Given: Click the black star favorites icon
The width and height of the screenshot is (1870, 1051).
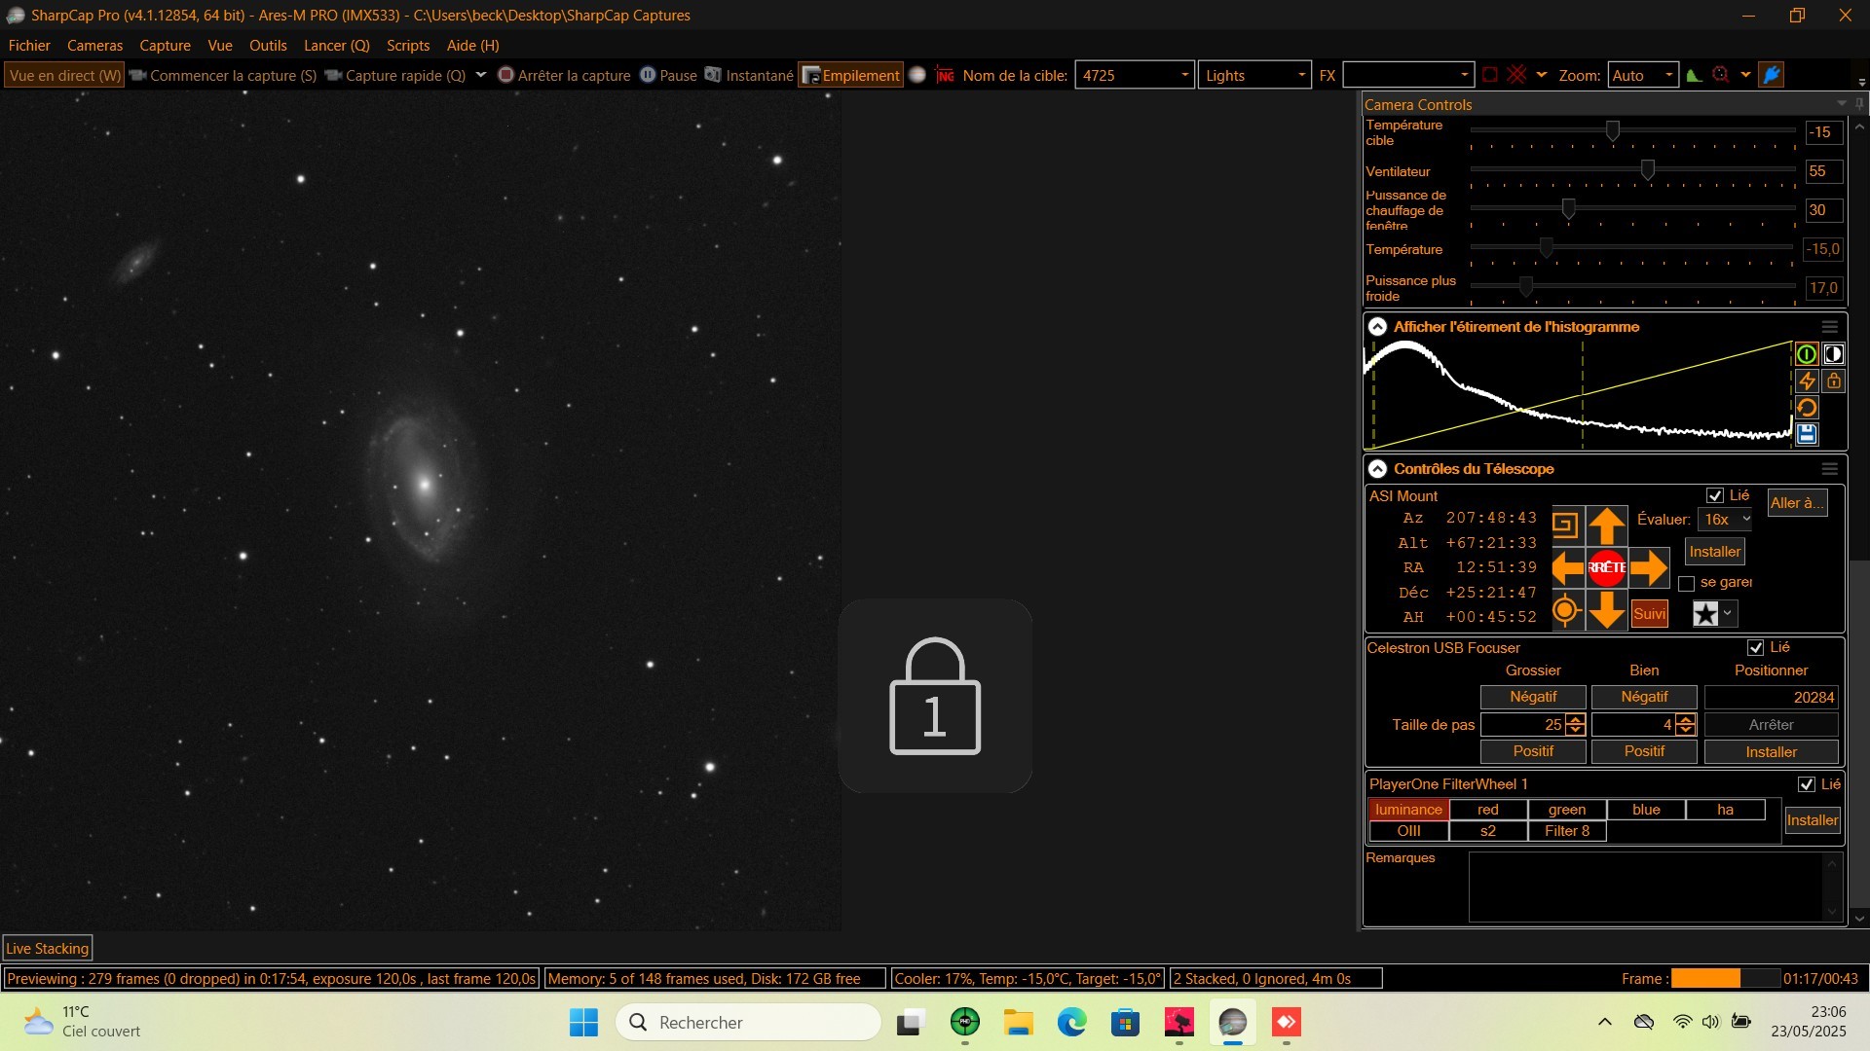Looking at the screenshot, I should click(1705, 613).
